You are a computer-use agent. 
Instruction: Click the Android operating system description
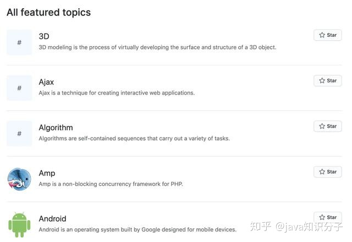pos(137,230)
